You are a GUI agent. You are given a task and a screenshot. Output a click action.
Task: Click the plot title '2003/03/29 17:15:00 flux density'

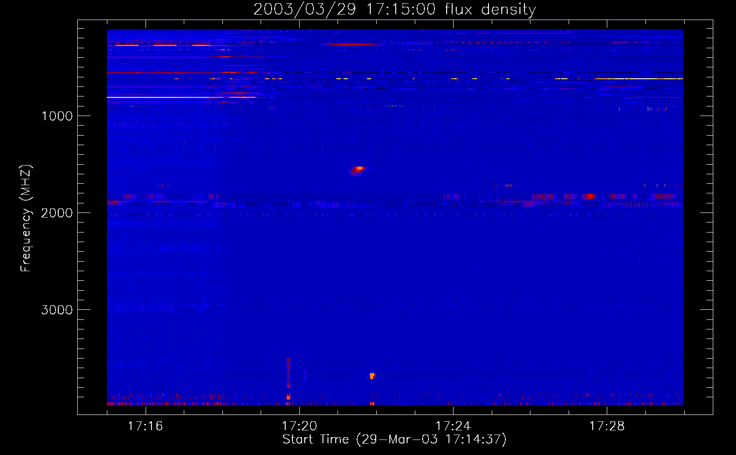pyautogui.click(x=394, y=9)
